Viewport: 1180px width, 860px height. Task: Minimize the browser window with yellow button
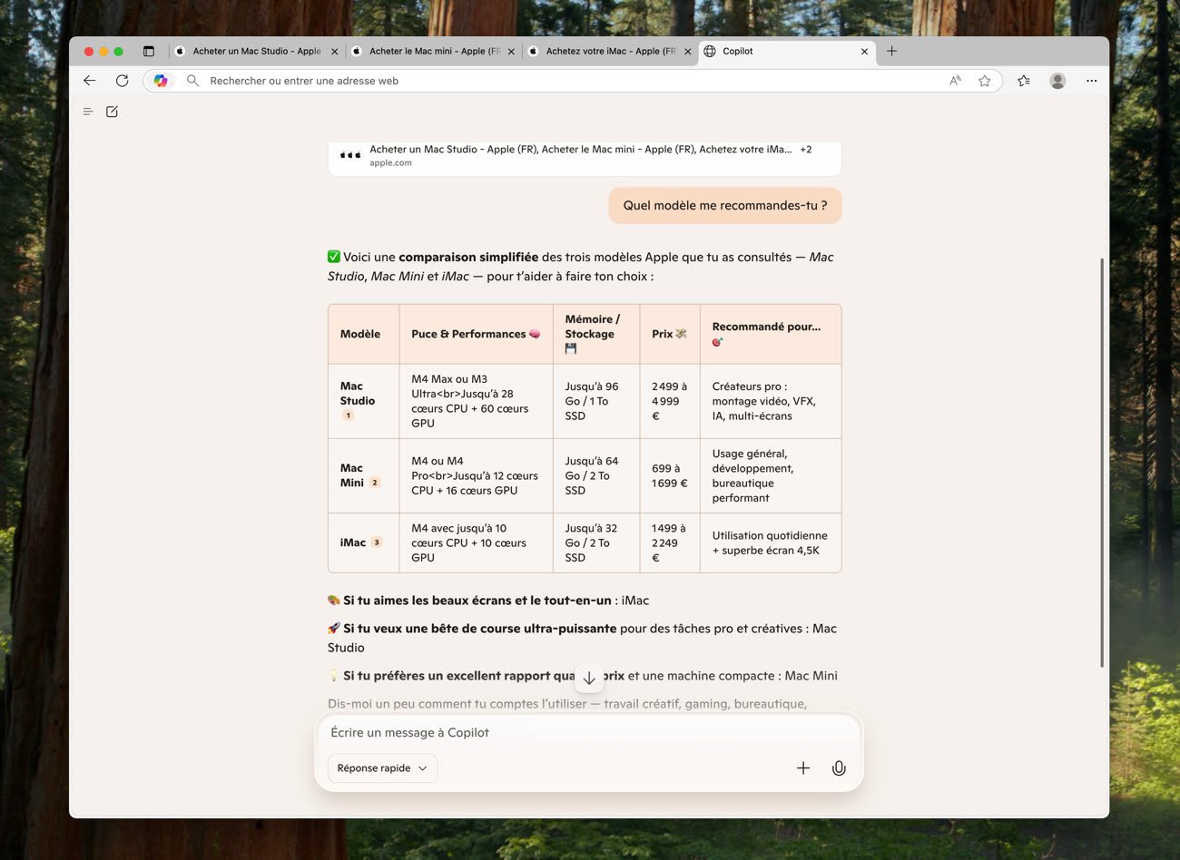(103, 52)
